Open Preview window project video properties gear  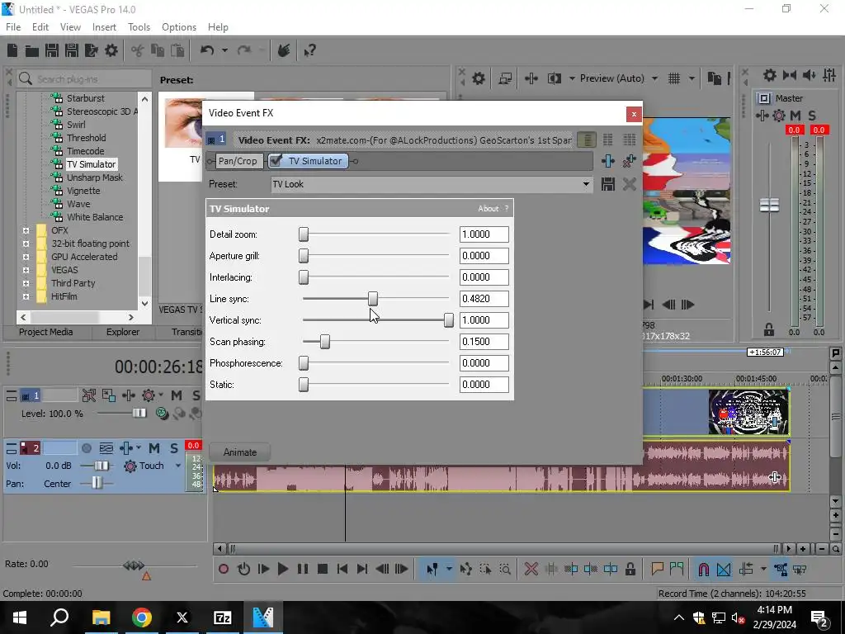point(479,78)
